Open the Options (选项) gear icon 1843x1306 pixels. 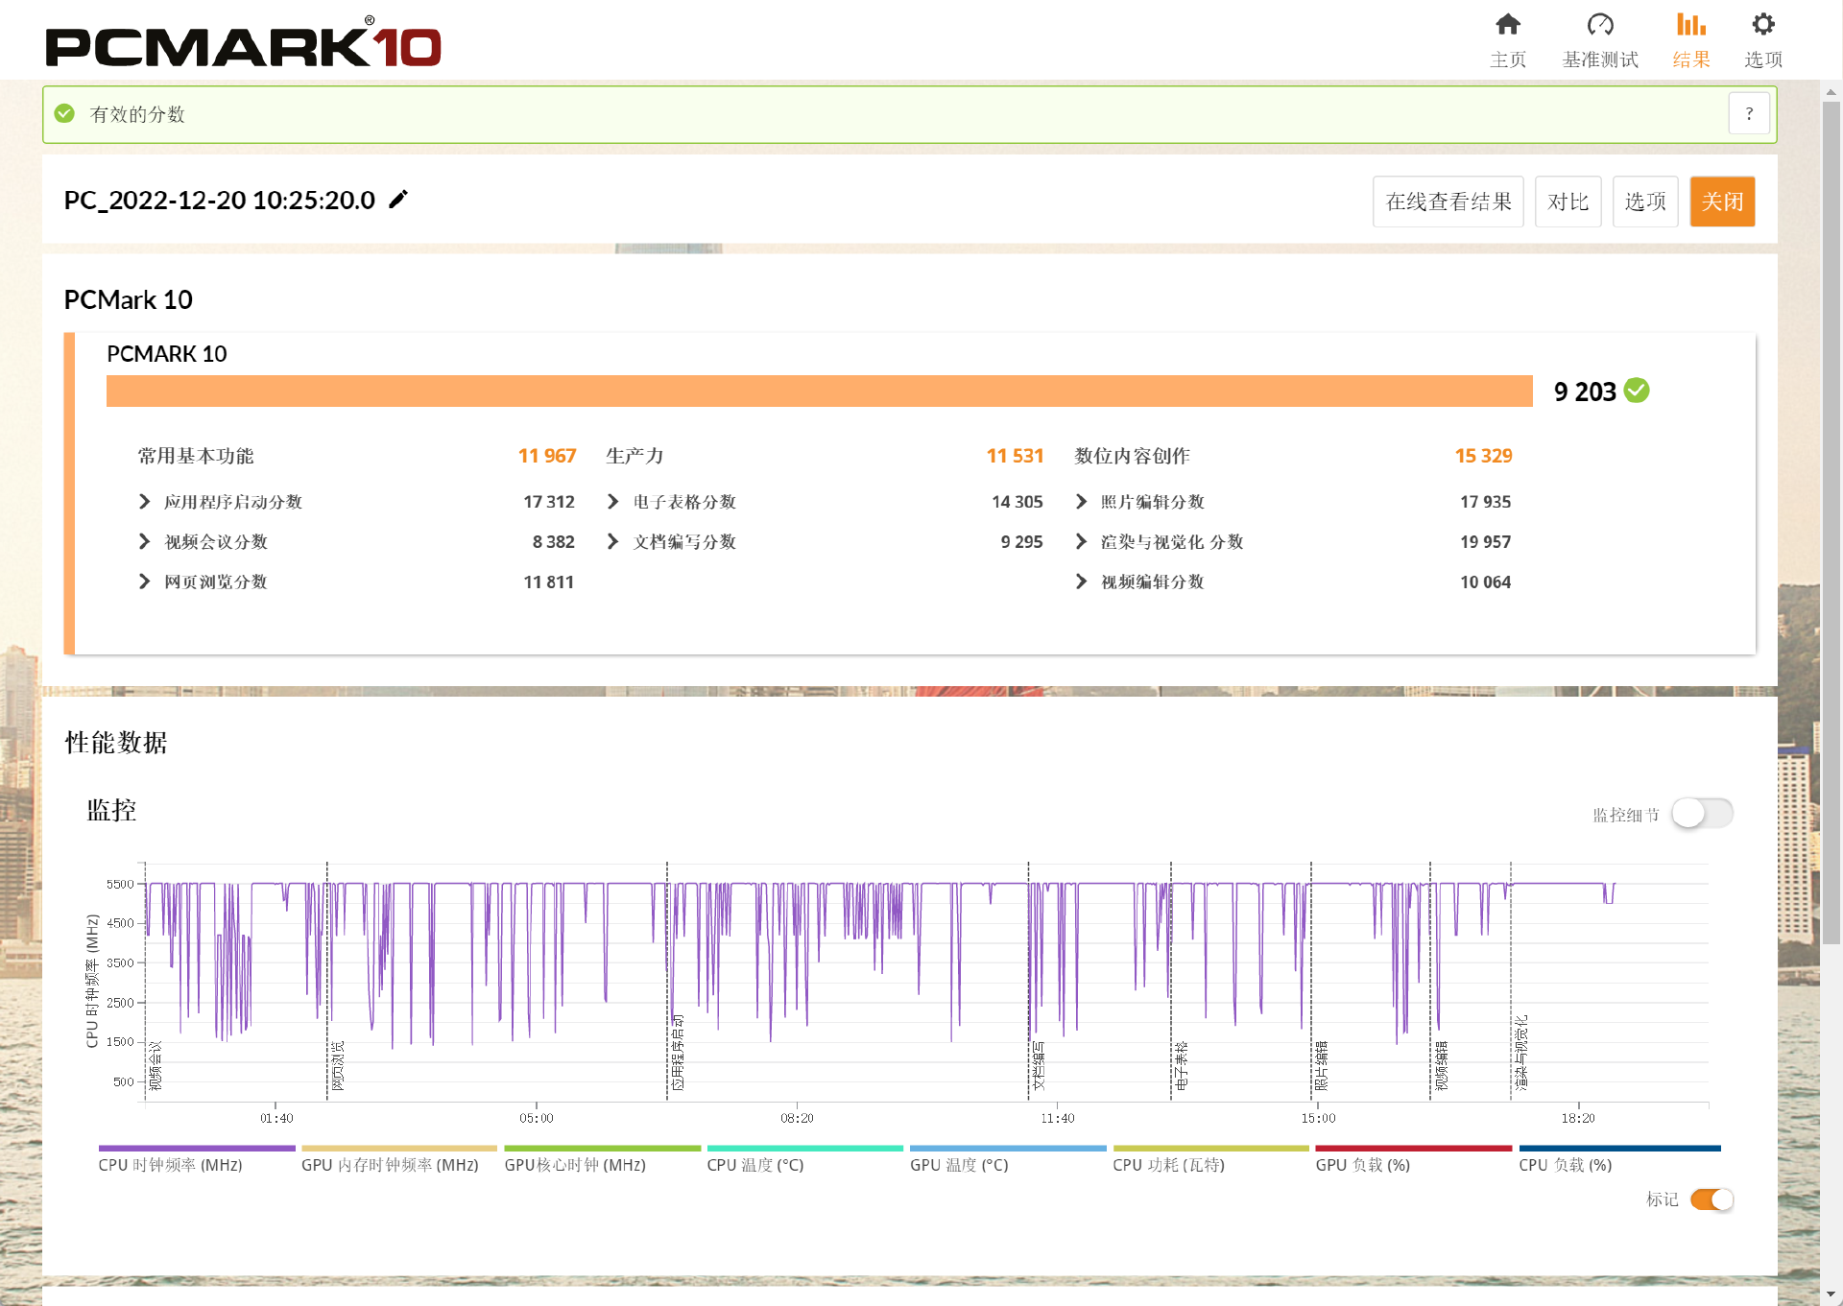(x=1762, y=25)
